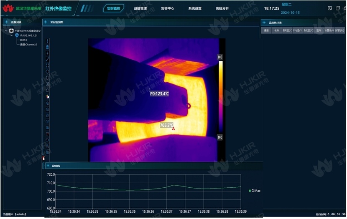
Task: Click the list icon near the toolbar bottom
Action: click(x=47, y=152)
